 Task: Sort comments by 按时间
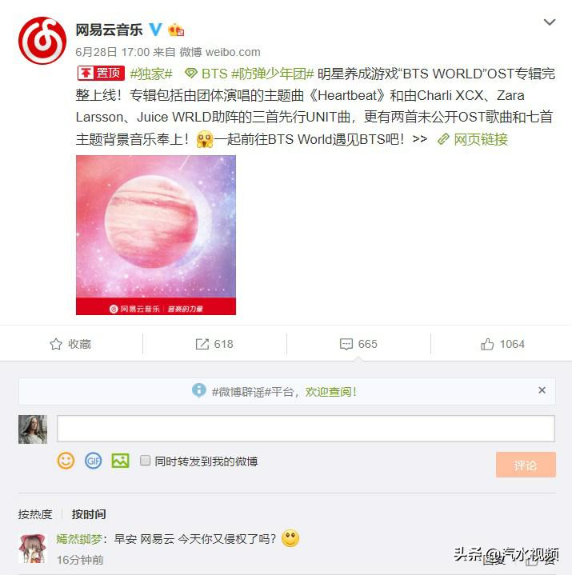click(x=89, y=514)
